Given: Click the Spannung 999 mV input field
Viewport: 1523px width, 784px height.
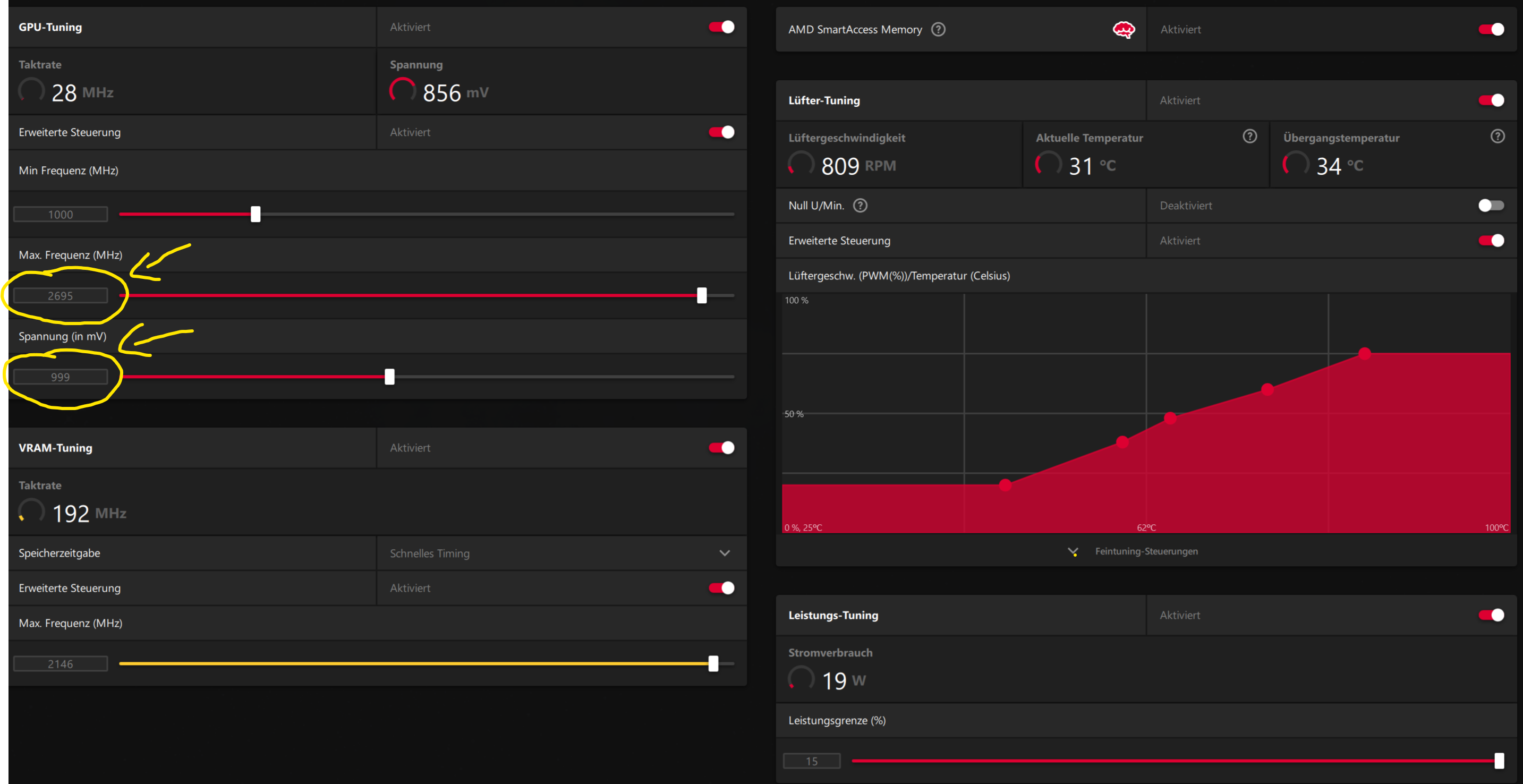Looking at the screenshot, I should (61, 377).
